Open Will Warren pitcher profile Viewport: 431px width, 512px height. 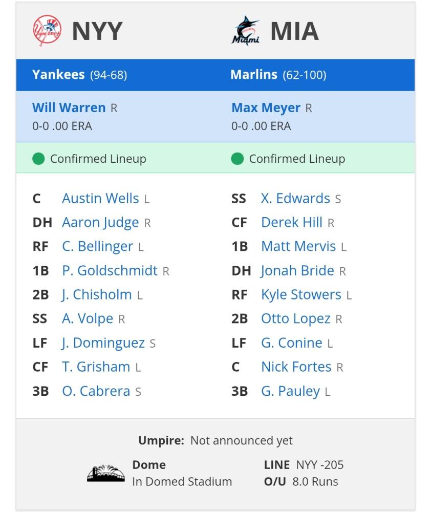(69, 108)
